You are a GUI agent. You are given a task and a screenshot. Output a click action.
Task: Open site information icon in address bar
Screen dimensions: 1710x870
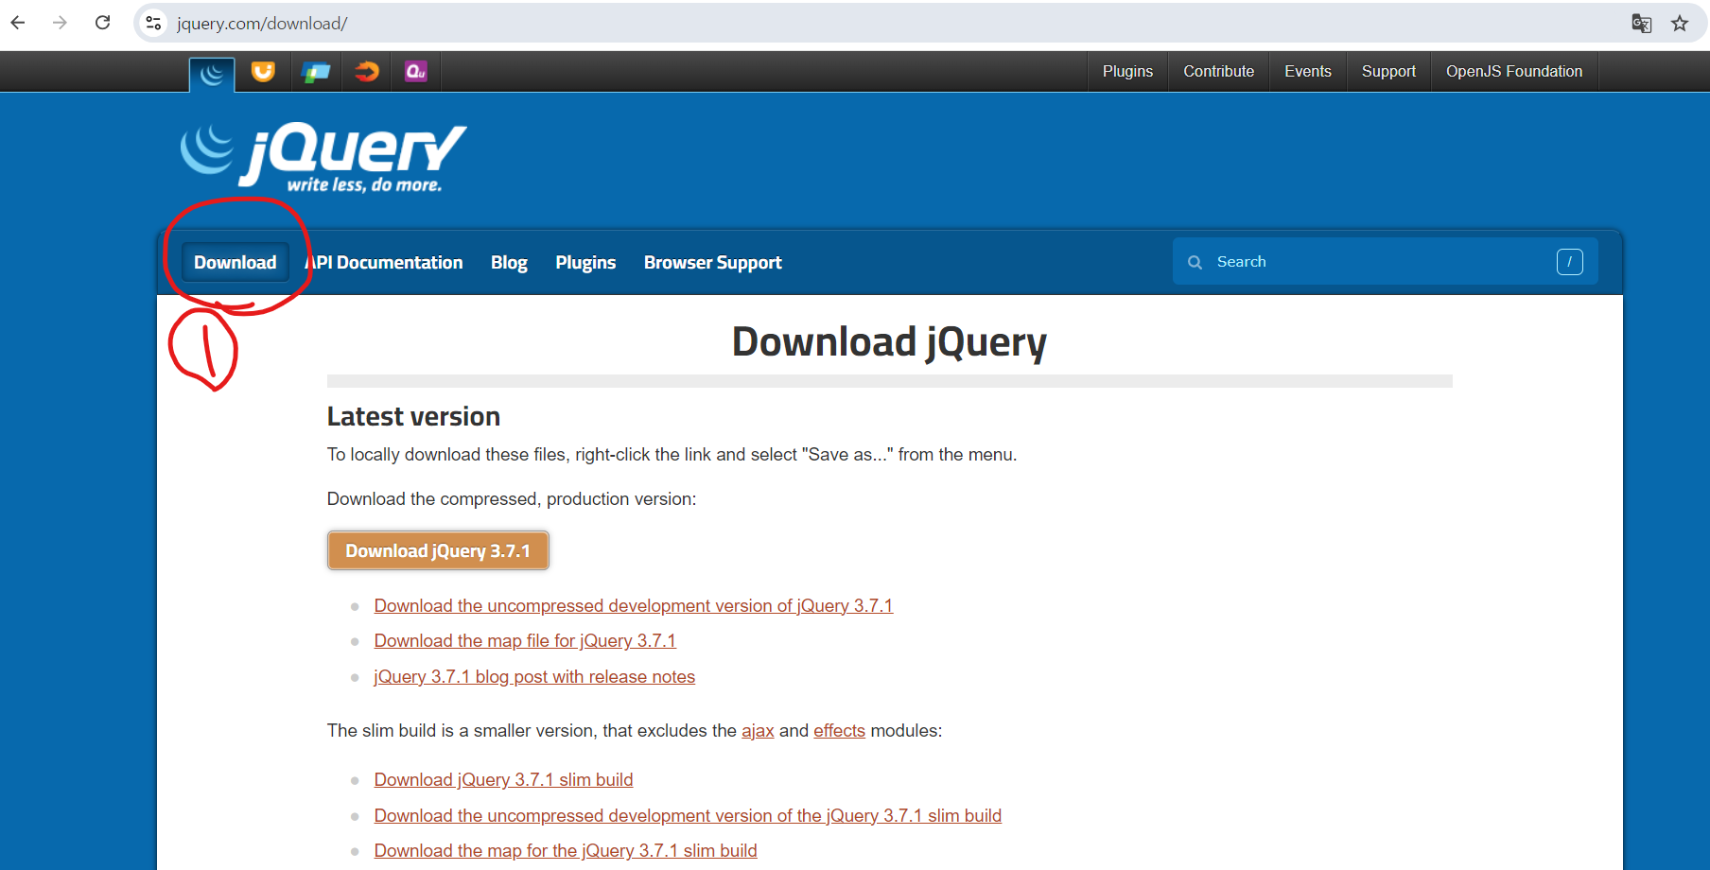point(154,23)
